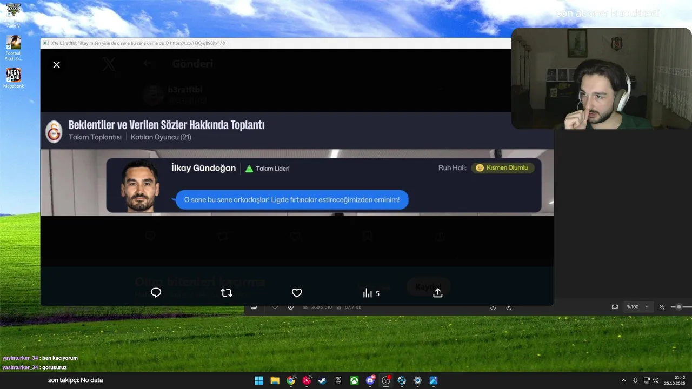Image resolution: width=692 pixels, height=389 pixels.
Task: Click the chat username yasinturker_34 on gorusuruz line
Action: click(20, 367)
